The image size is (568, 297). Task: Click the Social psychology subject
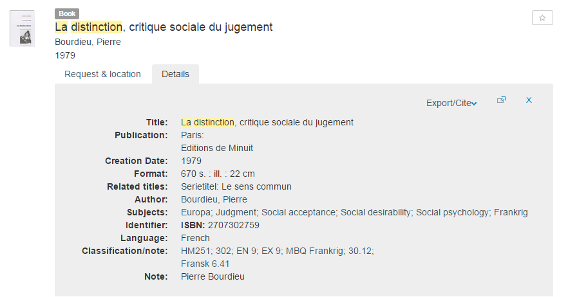[452, 212]
